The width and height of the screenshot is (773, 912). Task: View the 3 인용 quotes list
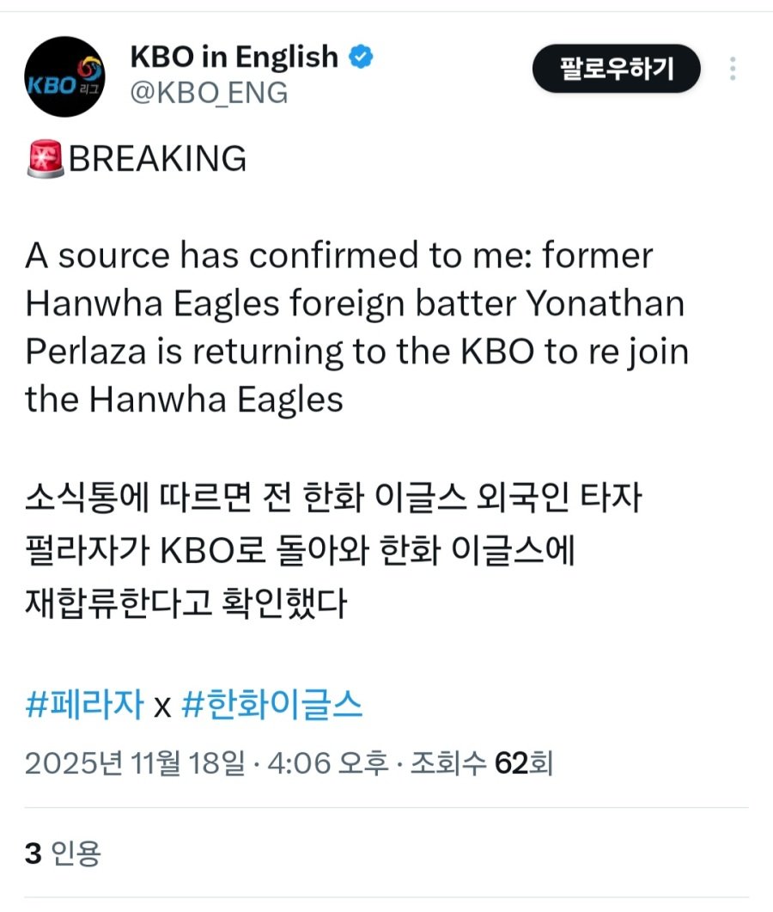tap(63, 854)
